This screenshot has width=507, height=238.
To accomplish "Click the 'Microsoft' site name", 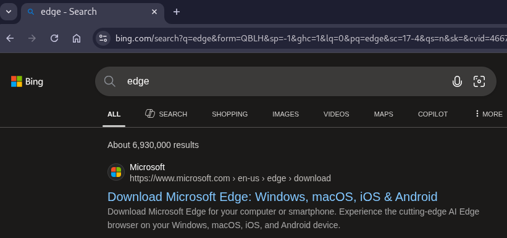I will [x=147, y=167].
